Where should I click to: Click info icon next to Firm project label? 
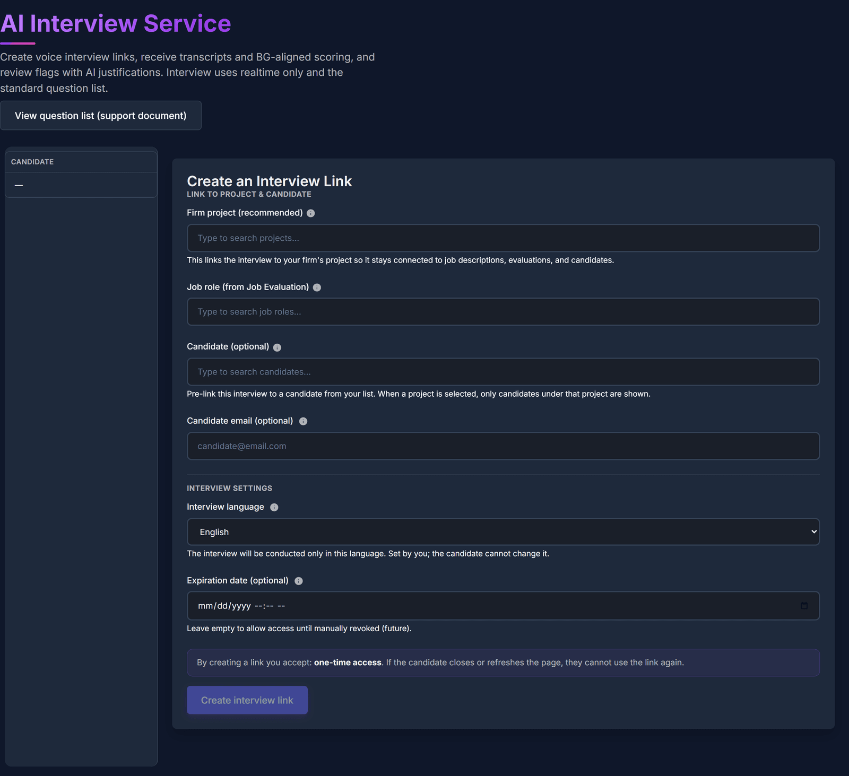pos(311,213)
